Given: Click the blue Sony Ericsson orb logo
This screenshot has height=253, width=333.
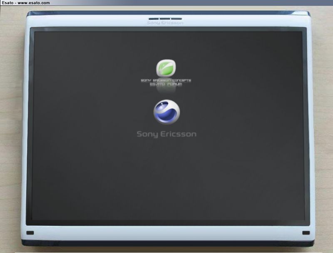Looking at the screenshot, I should pos(167,112).
